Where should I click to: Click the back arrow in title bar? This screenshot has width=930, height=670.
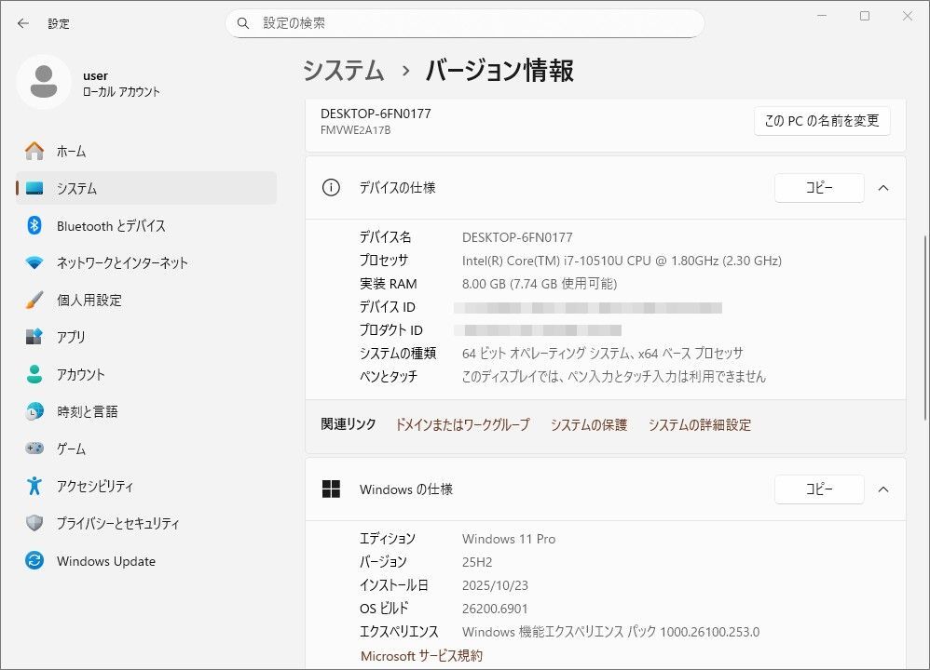tap(22, 23)
